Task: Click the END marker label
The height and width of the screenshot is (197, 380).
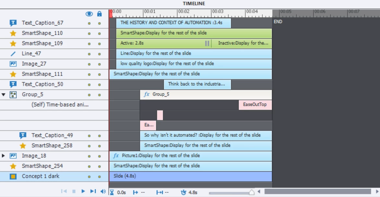Action: [278, 22]
